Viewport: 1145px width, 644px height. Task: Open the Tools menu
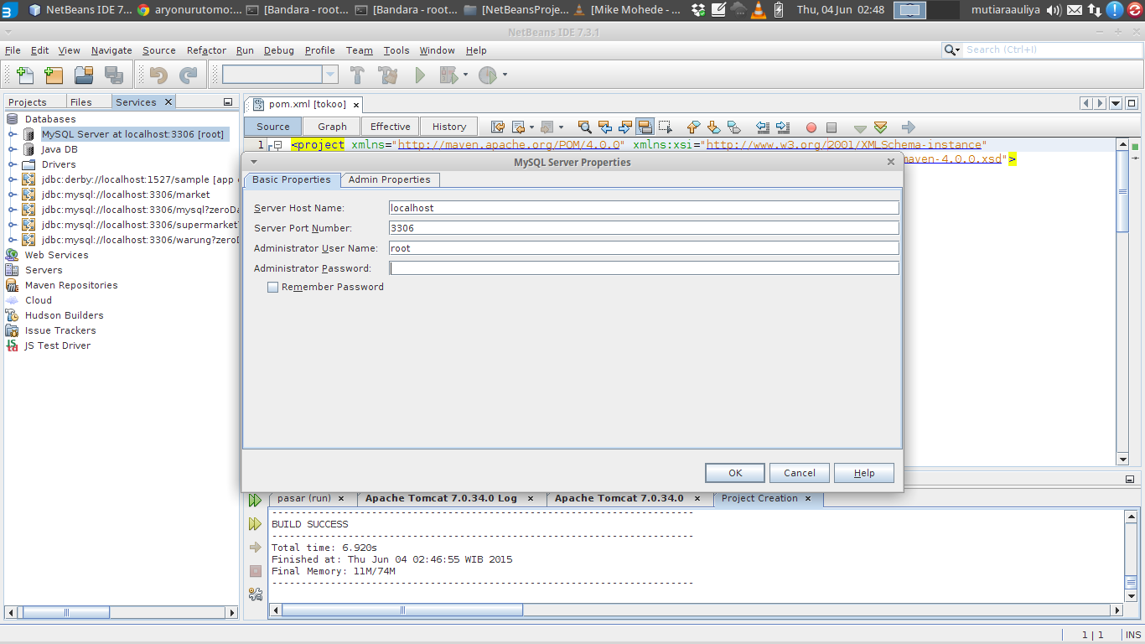click(x=396, y=50)
